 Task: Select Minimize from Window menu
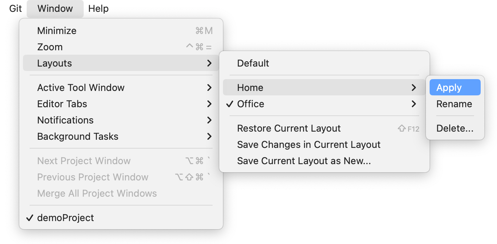(x=57, y=31)
